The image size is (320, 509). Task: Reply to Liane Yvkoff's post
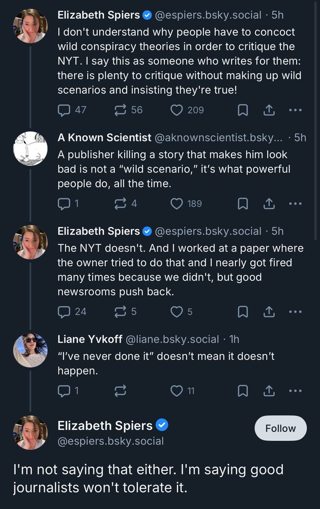(x=64, y=391)
